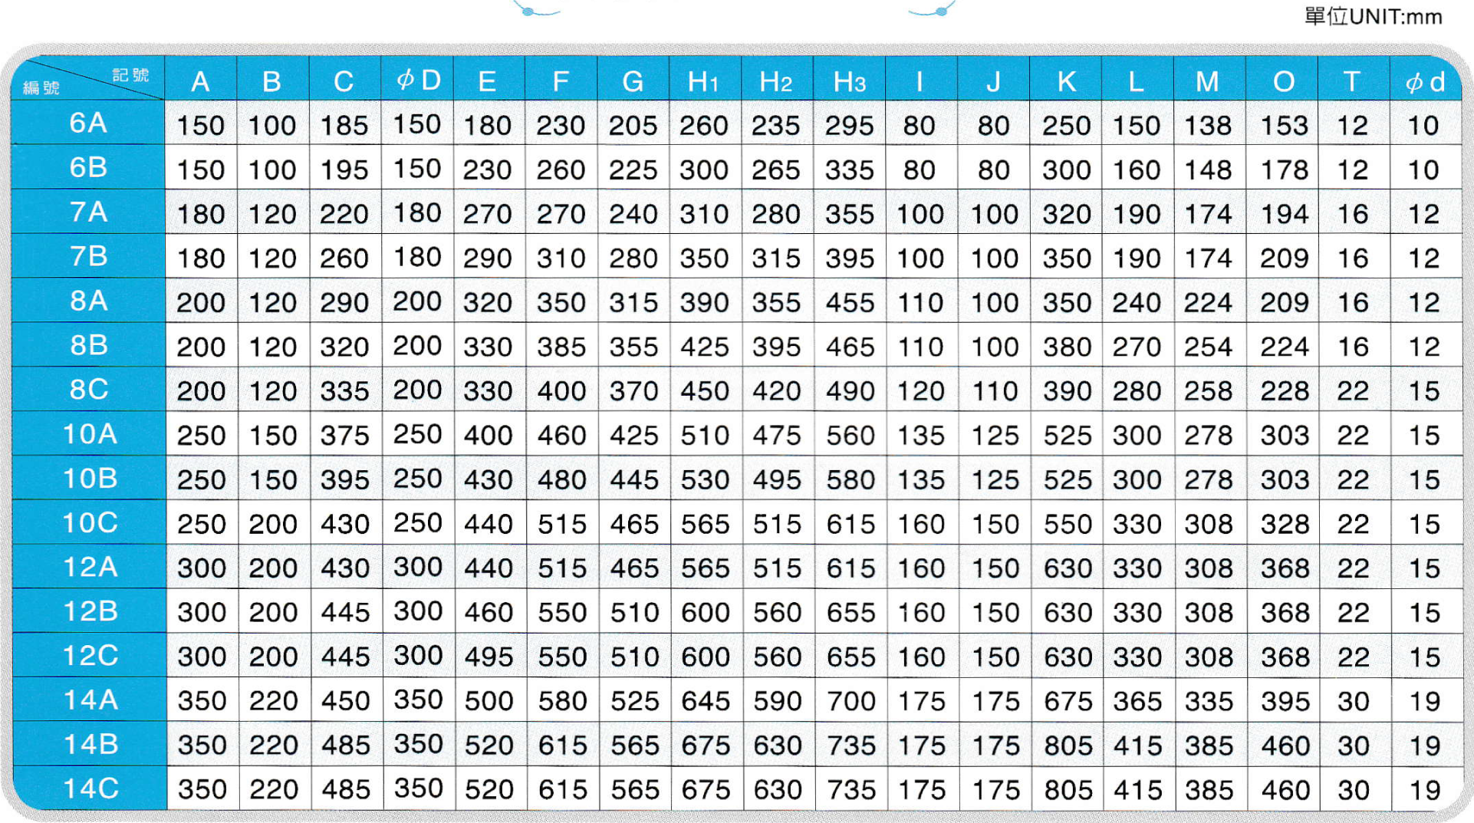The height and width of the screenshot is (823, 1474).
Task: Click value 385 in row 8B, column F
Action: pyautogui.click(x=561, y=347)
